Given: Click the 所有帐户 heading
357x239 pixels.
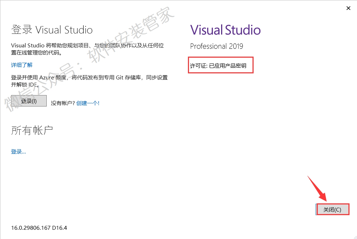Looking at the screenshot, I should click(32, 130).
